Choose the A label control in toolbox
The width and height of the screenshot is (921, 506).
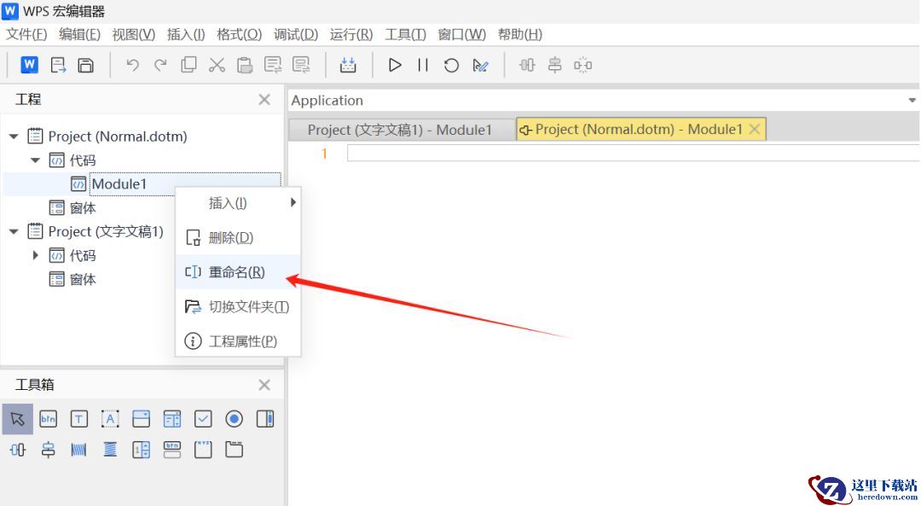click(x=110, y=419)
